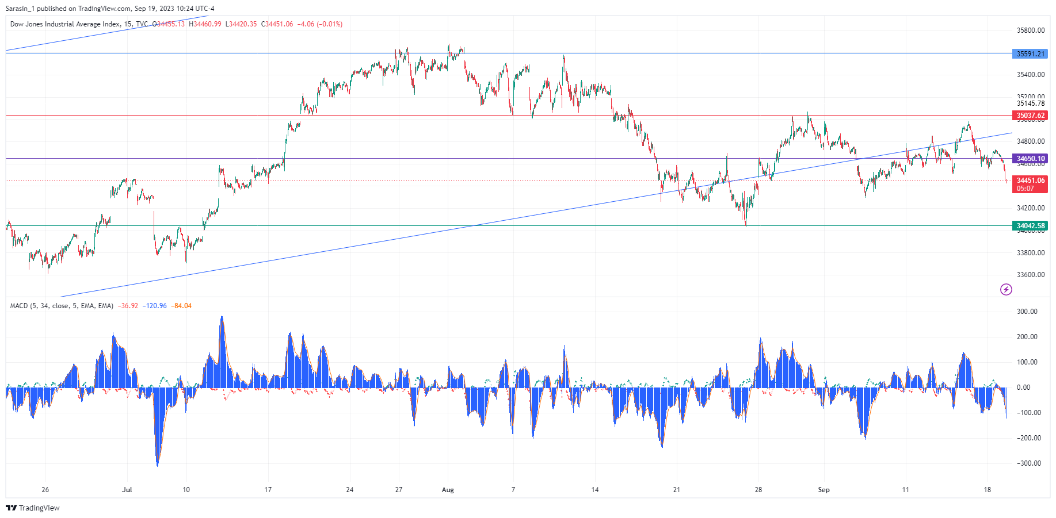Click the low value L34420.35
1056x518 pixels.
[x=241, y=24]
